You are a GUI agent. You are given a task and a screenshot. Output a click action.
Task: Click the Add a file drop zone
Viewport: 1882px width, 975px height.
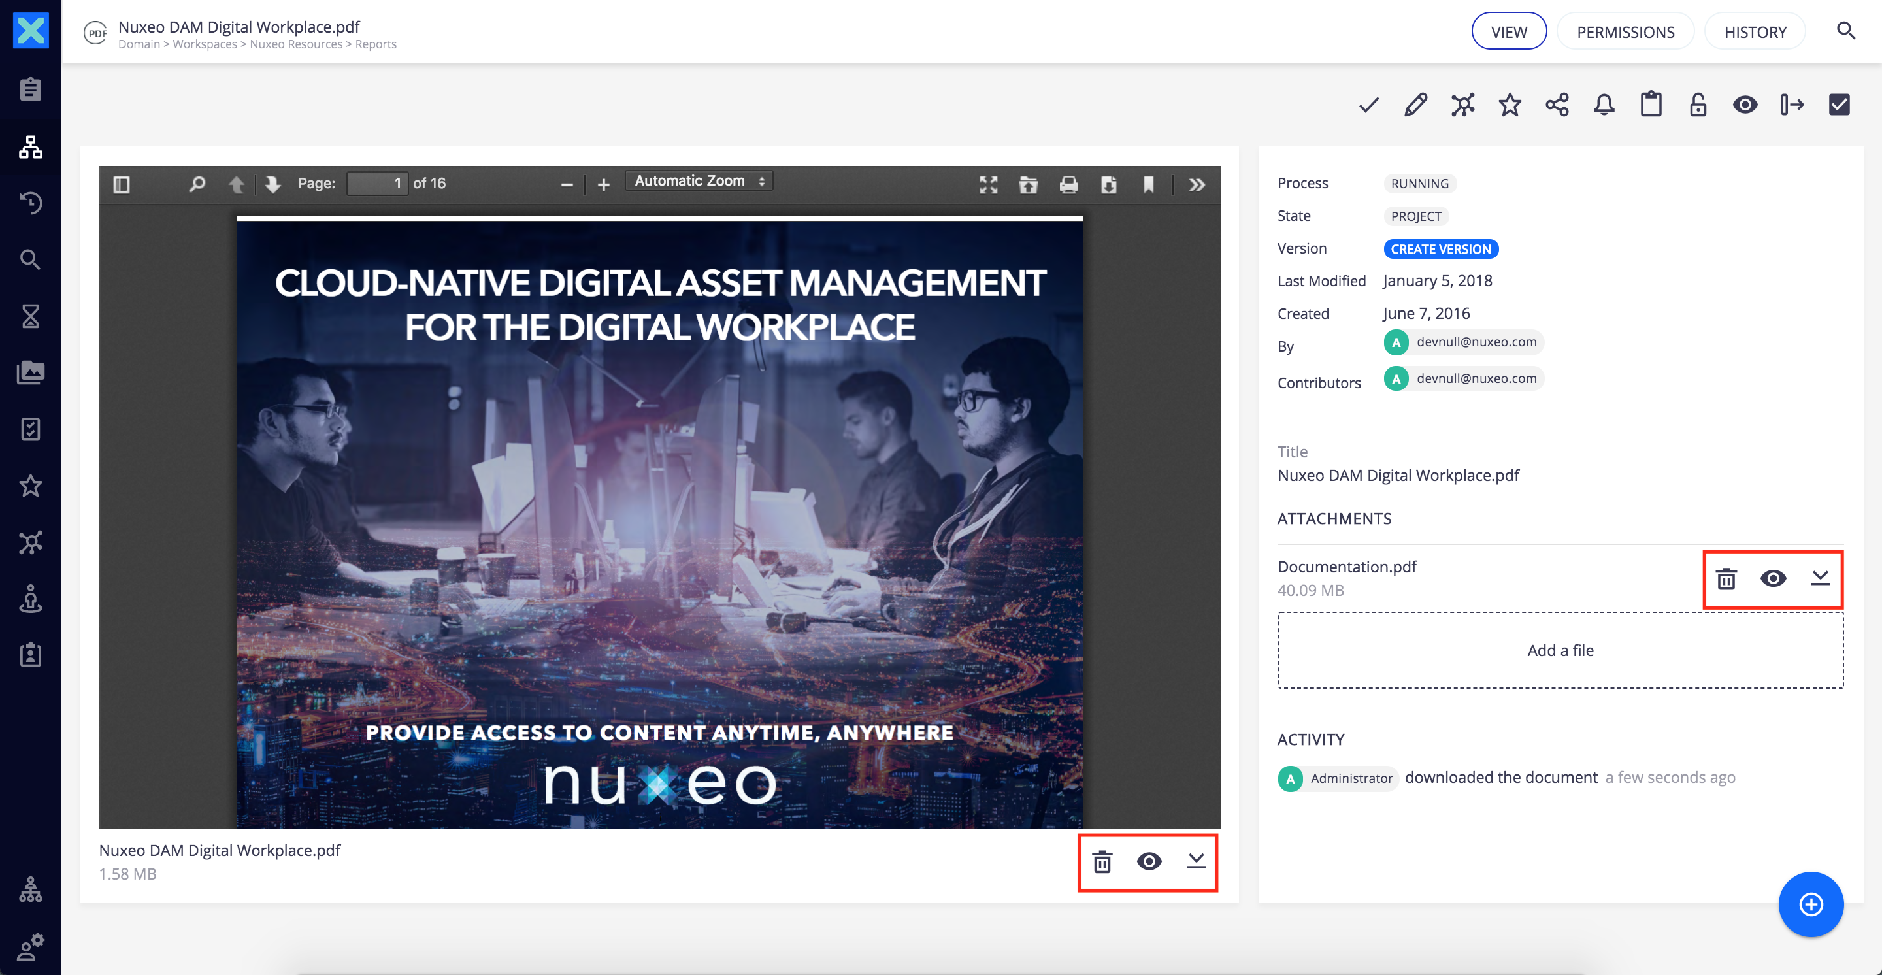1560,651
